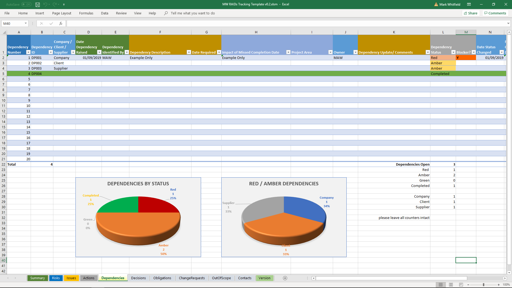The height and width of the screenshot is (288, 512).
Task: Click the New Sheet plus icon
Action: coord(285,278)
